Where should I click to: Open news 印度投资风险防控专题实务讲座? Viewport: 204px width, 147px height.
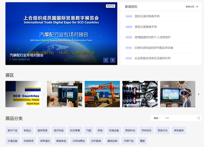click(154, 48)
